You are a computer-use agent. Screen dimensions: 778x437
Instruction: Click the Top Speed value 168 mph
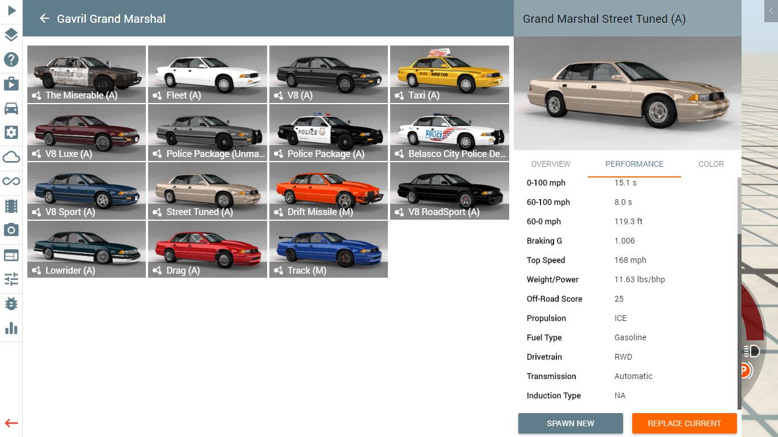630,260
